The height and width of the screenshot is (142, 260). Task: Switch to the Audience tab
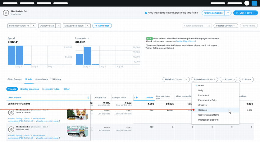42,80
